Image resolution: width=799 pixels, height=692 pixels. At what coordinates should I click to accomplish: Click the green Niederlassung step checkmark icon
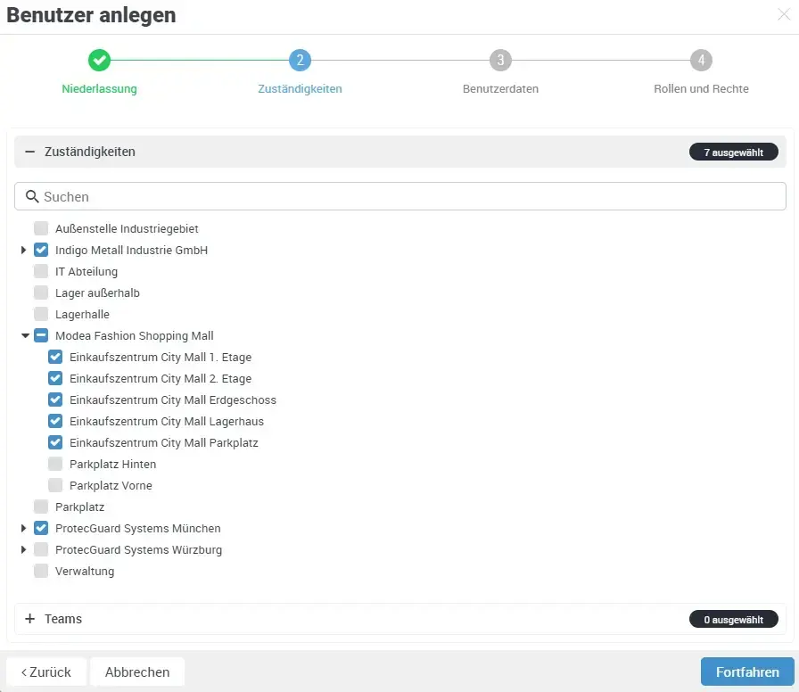[99, 61]
